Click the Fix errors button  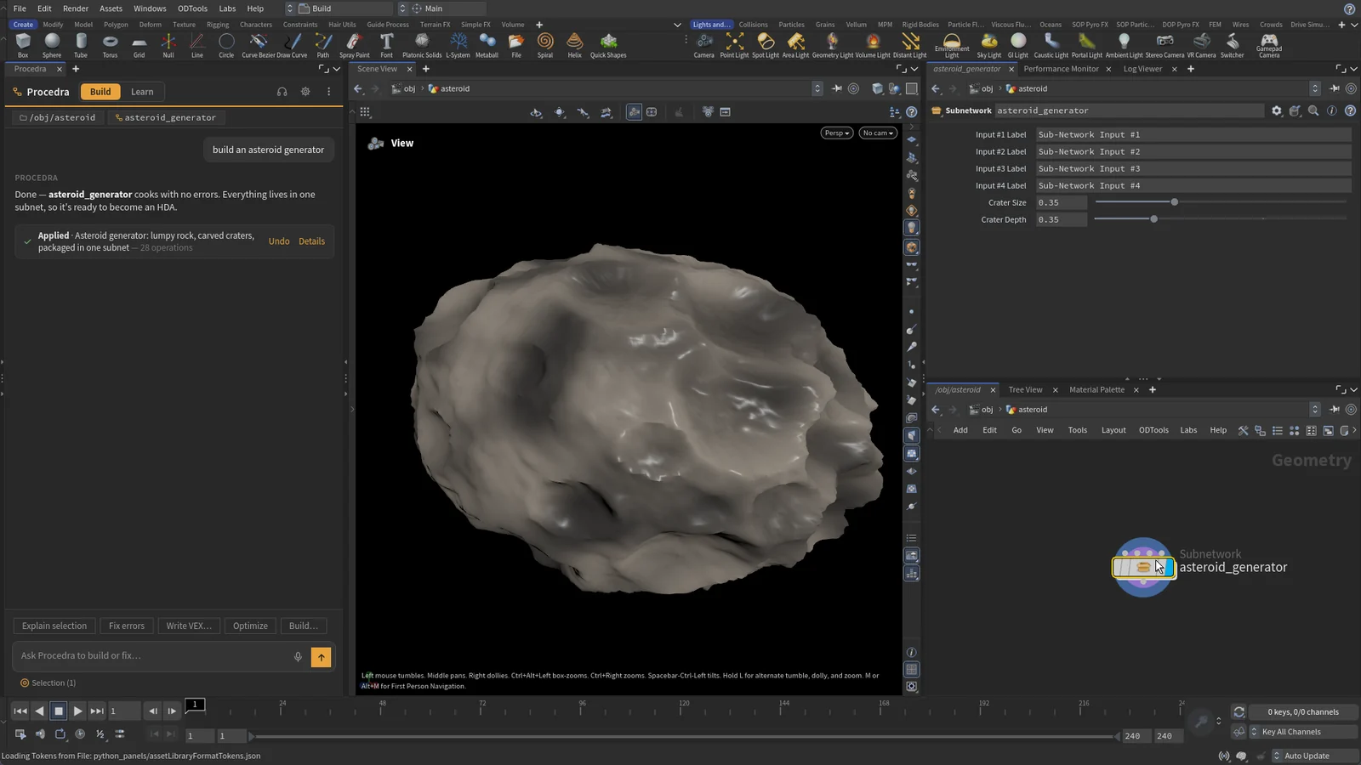point(127,626)
